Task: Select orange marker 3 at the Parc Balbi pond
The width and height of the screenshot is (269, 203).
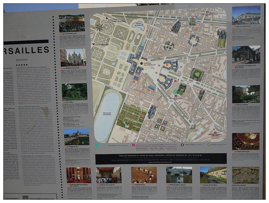Action: coord(129,125)
